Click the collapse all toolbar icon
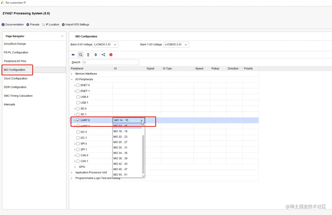The height and width of the screenshot is (215, 332). pyautogui.click(x=88, y=55)
